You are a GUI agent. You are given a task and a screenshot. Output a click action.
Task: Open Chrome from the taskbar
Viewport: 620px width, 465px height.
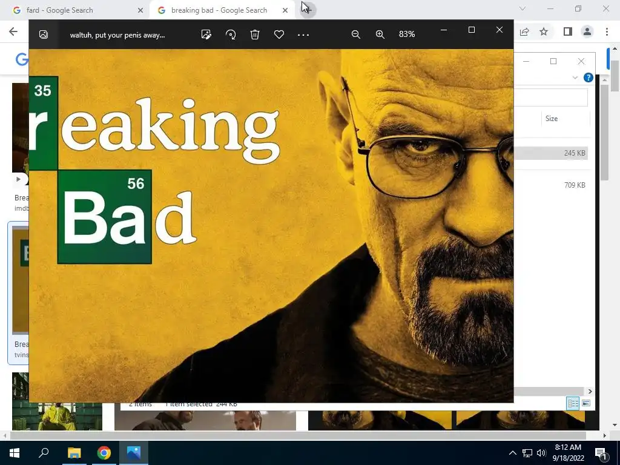pos(104,453)
